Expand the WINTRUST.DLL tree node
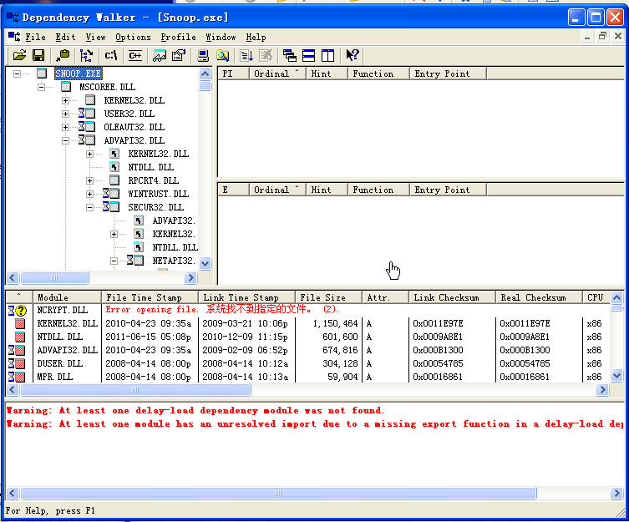 [90, 194]
